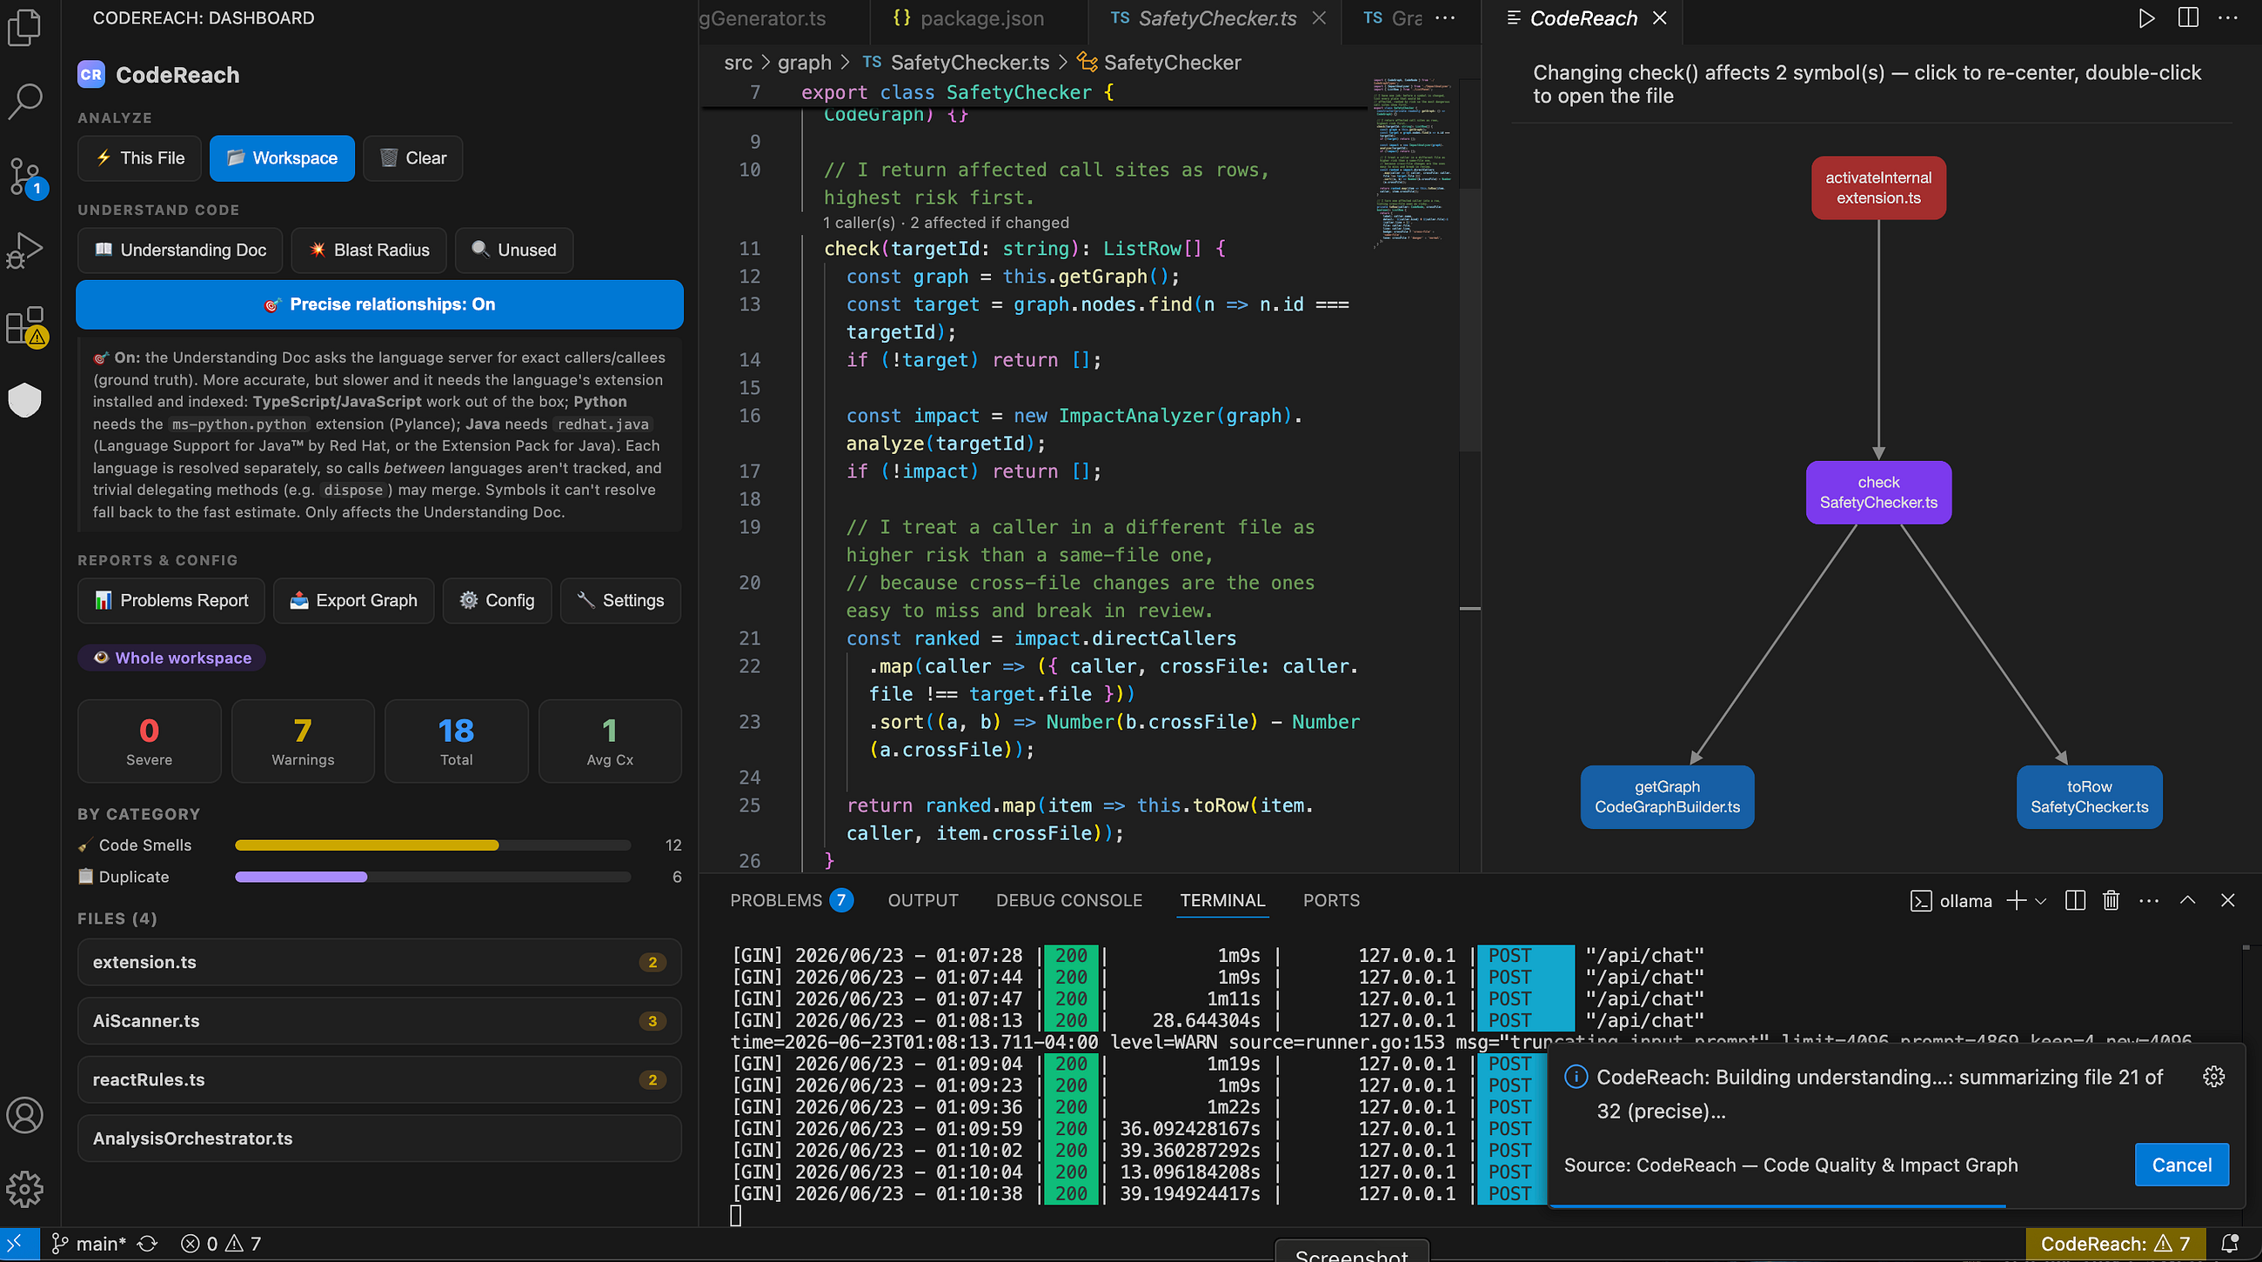Toggle the Whole workspace scope chip
Viewport: 2262px width, 1262px height.
click(172, 658)
